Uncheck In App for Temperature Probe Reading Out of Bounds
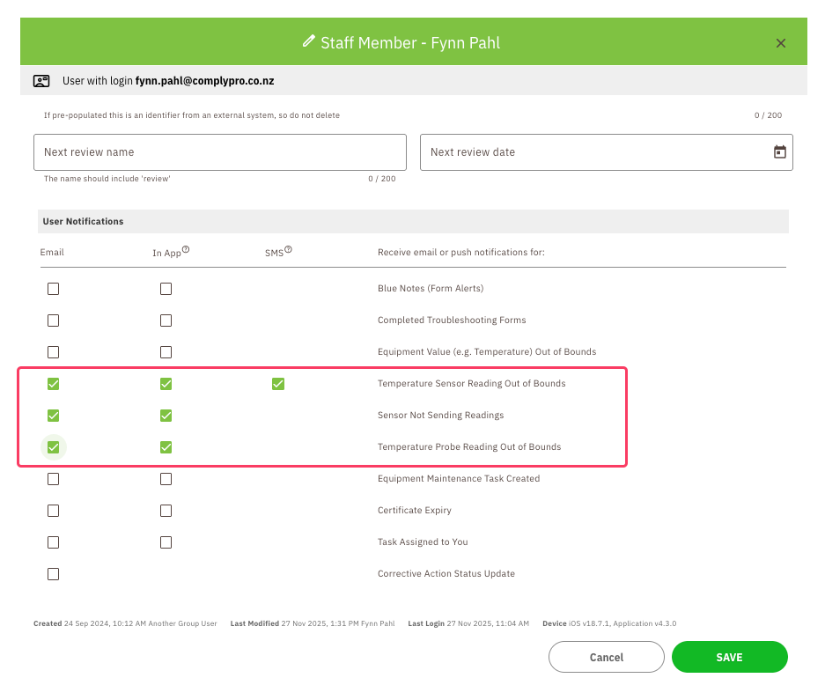Viewport: 825px width, 700px height. [x=166, y=447]
